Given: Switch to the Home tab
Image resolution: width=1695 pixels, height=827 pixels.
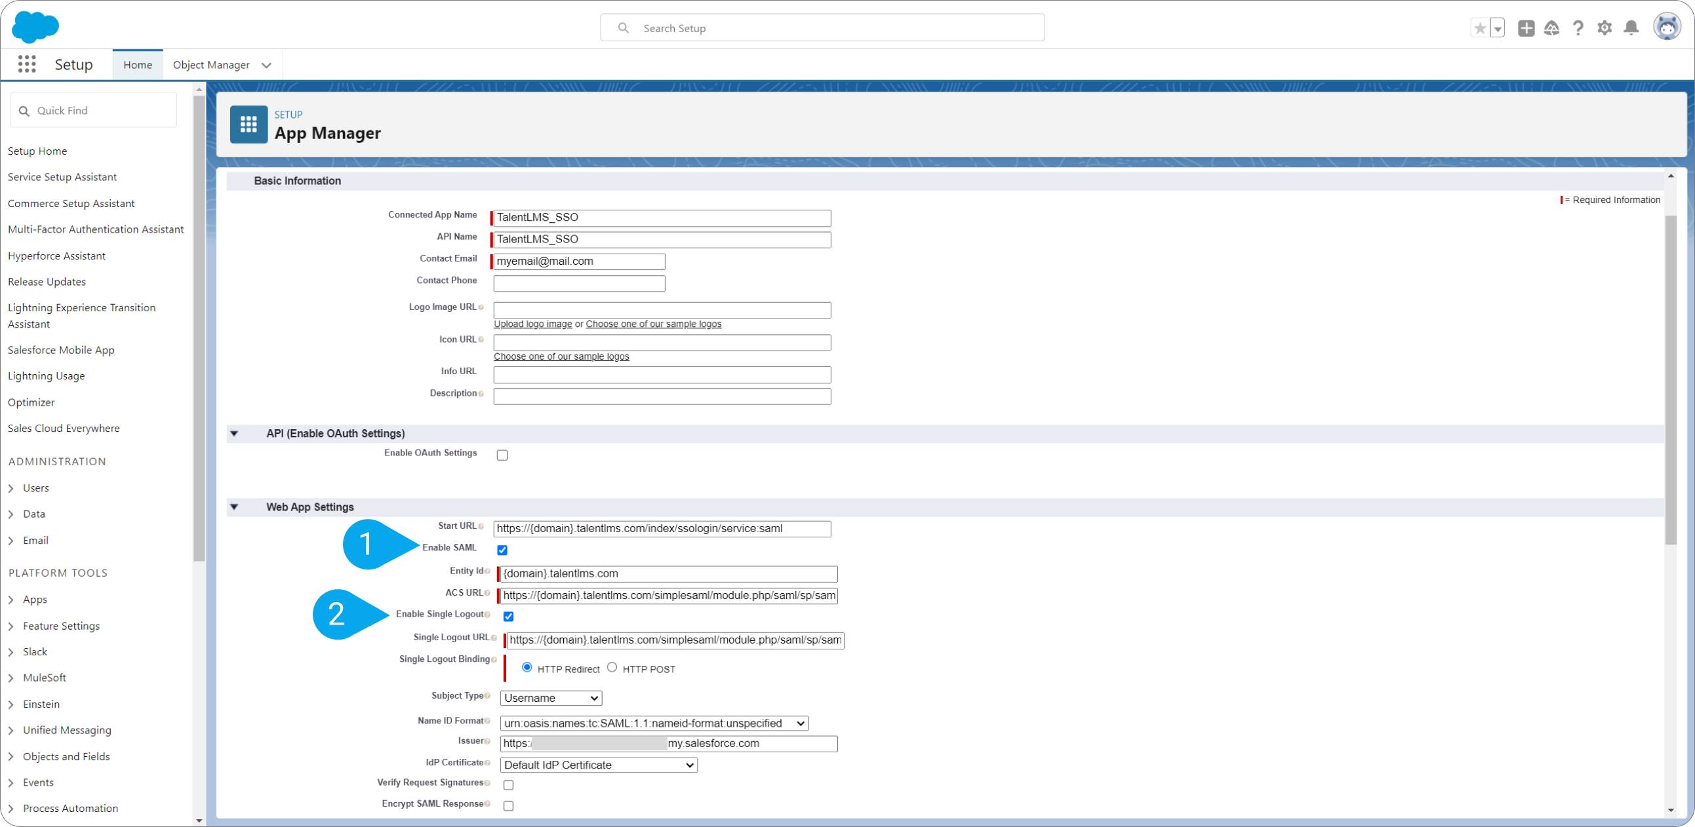Looking at the screenshot, I should [x=138, y=65].
